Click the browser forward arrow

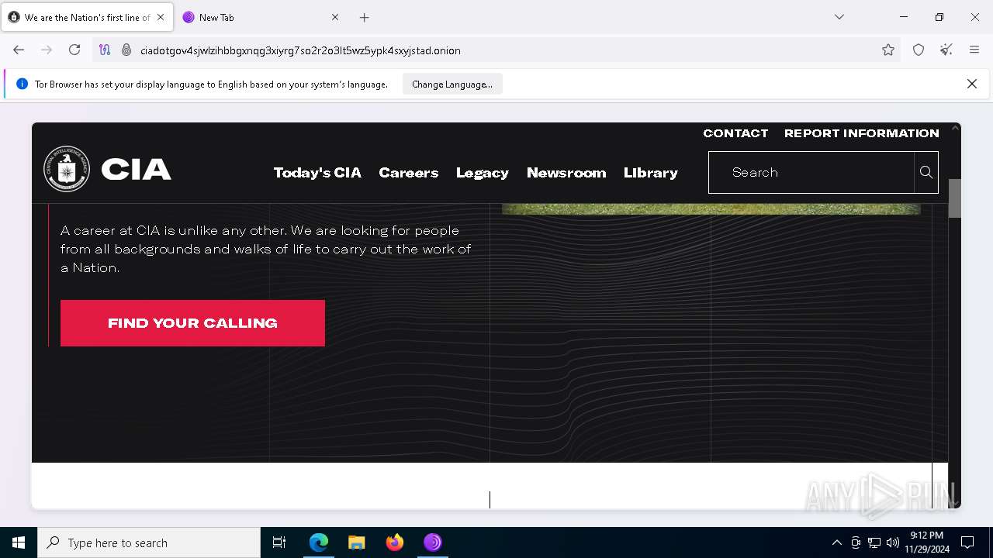47,50
